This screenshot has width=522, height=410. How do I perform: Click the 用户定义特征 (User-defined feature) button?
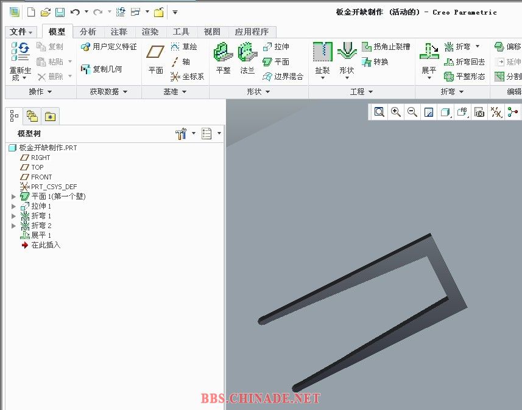click(x=108, y=47)
